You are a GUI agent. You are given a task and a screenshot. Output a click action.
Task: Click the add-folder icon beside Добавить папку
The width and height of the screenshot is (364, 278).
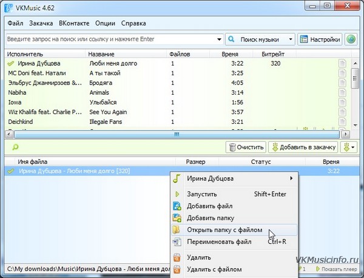(x=177, y=218)
